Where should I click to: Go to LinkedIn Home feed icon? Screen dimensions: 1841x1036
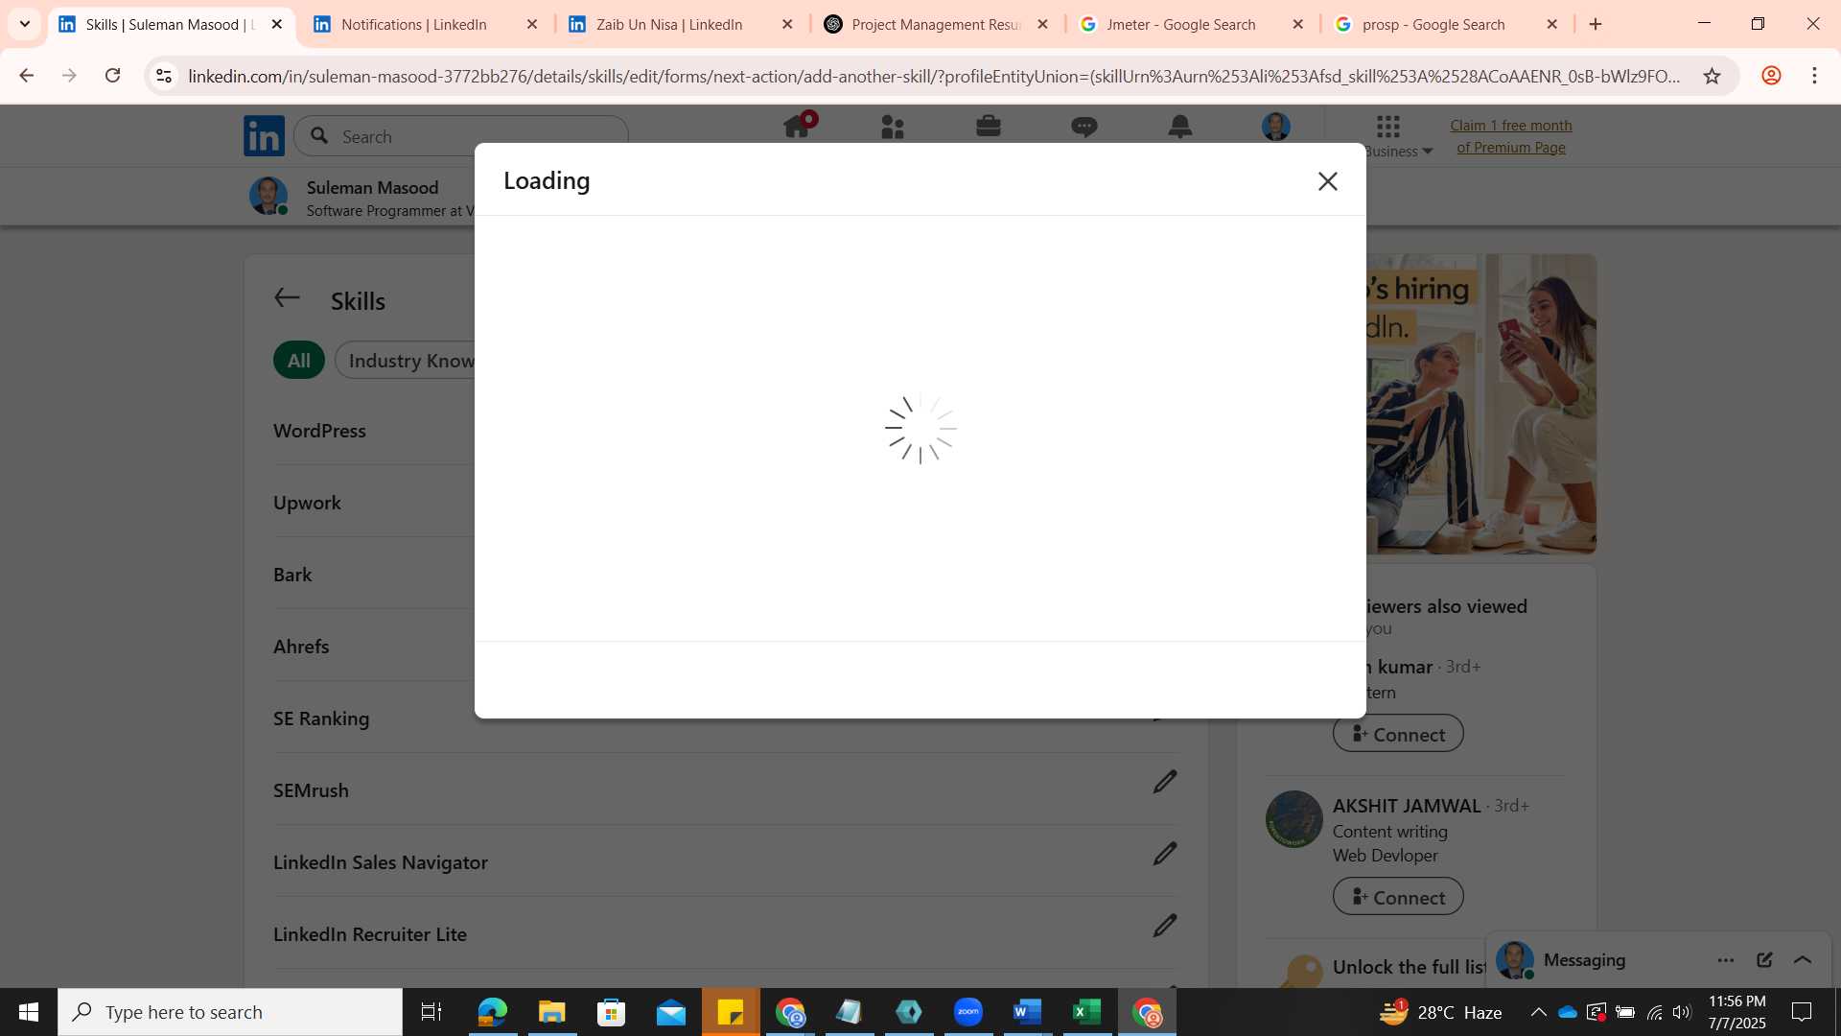click(798, 127)
